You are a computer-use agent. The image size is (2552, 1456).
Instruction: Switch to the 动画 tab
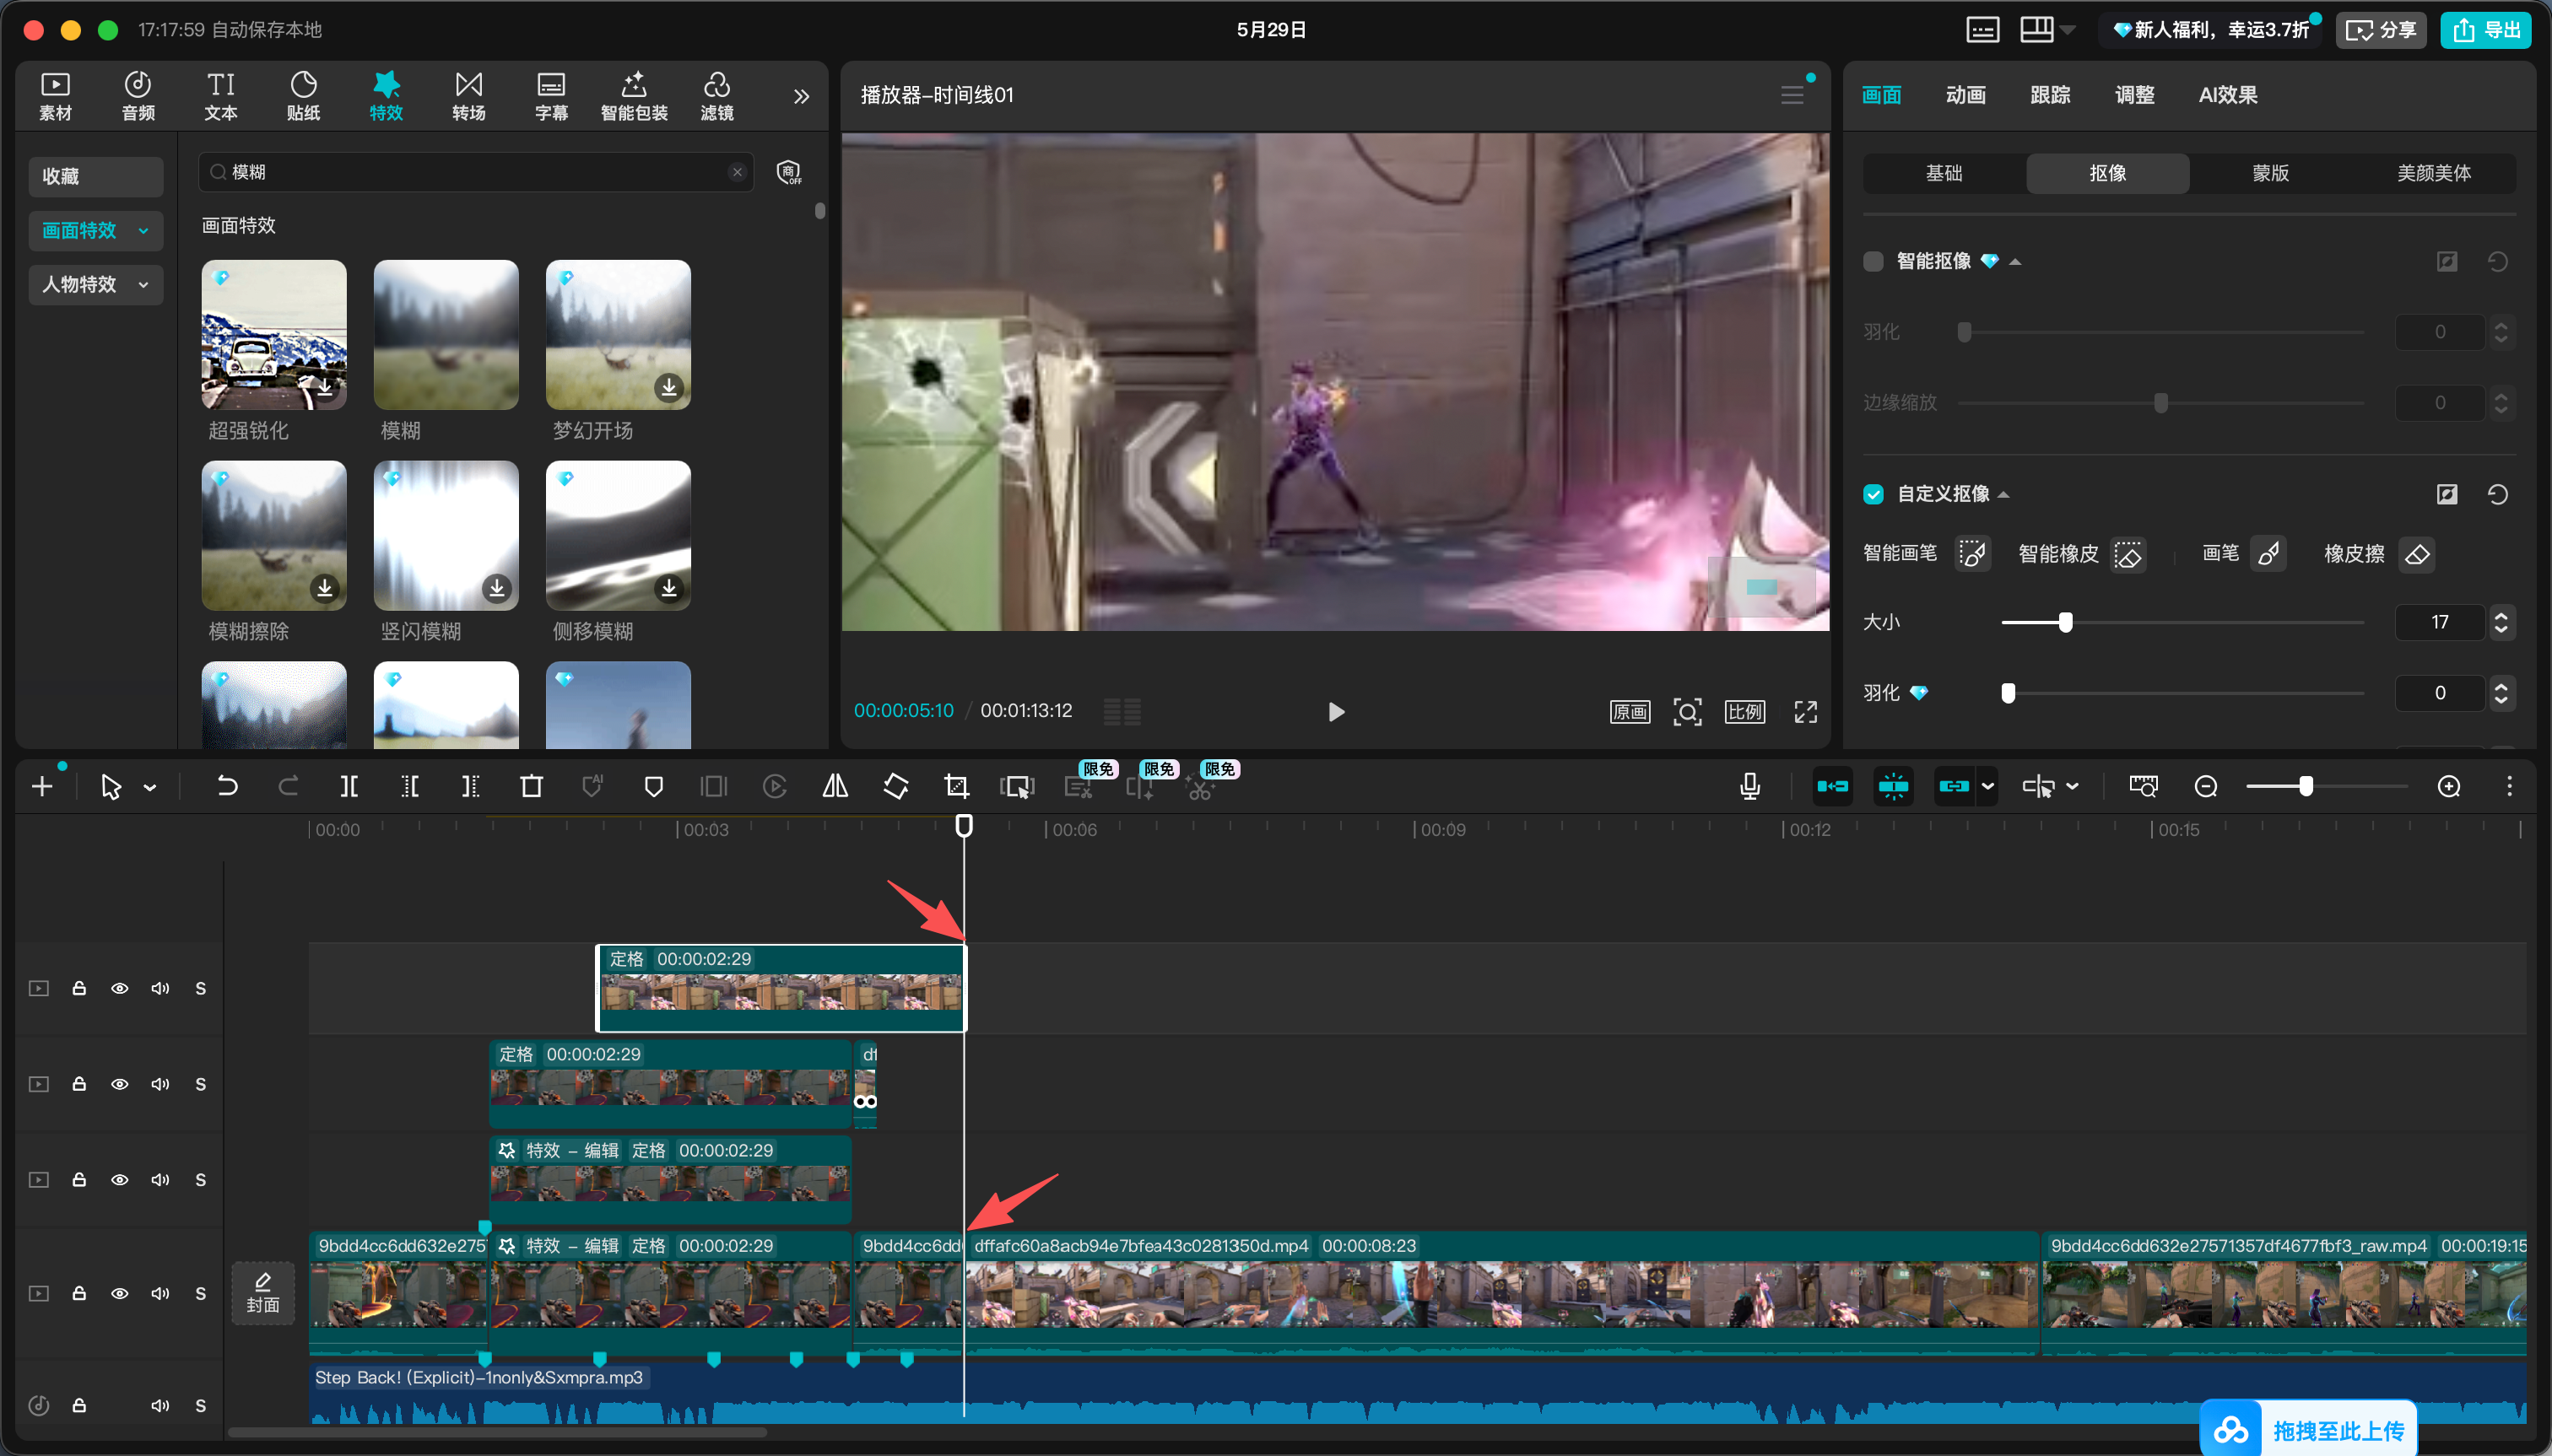click(x=1965, y=95)
